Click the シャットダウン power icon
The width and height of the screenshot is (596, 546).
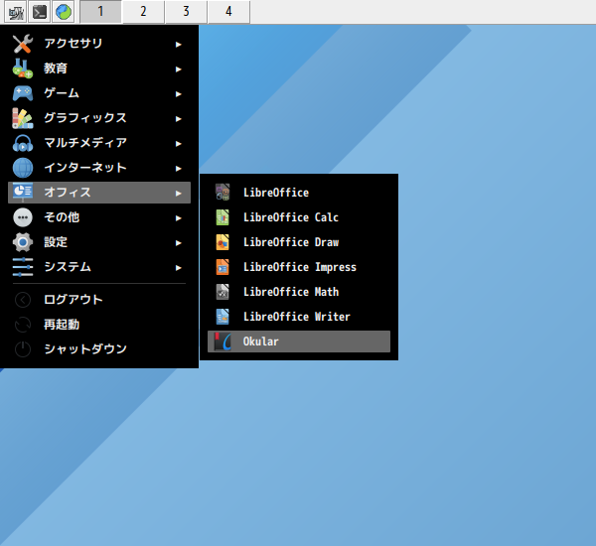click(x=23, y=349)
